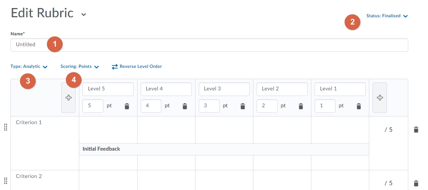The height and width of the screenshot is (190, 428).
Task: Click the Criterion 2 name cell
Action: click(45, 180)
